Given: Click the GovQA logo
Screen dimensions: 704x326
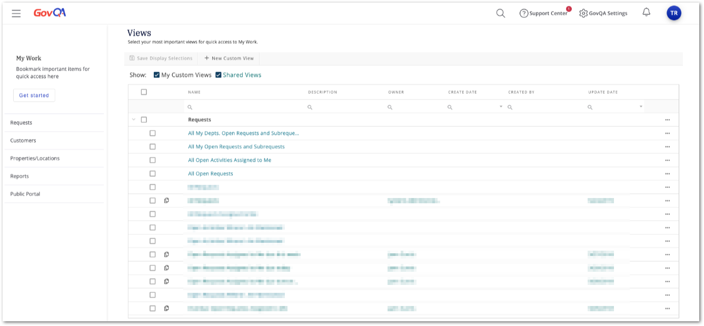Looking at the screenshot, I should pyautogui.click(x=49, y=13).
